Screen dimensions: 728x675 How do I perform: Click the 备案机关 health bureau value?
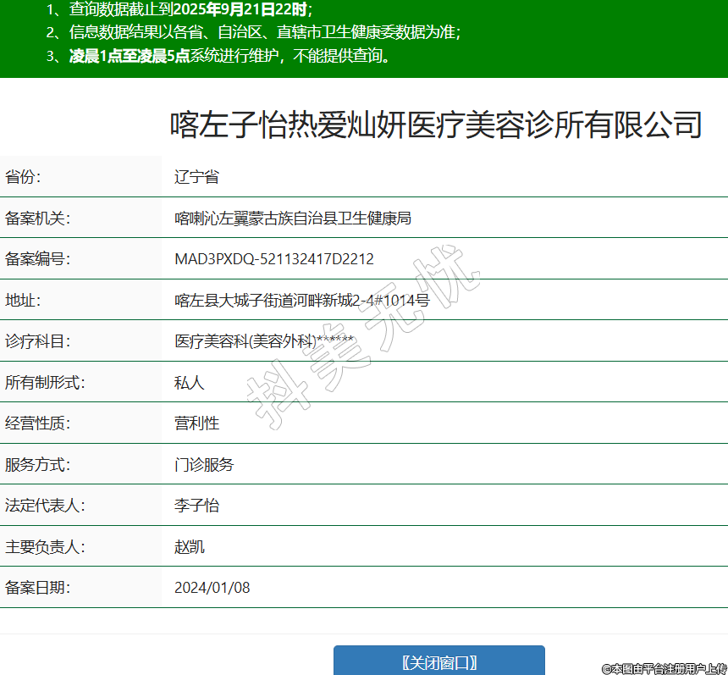(292, 218)
